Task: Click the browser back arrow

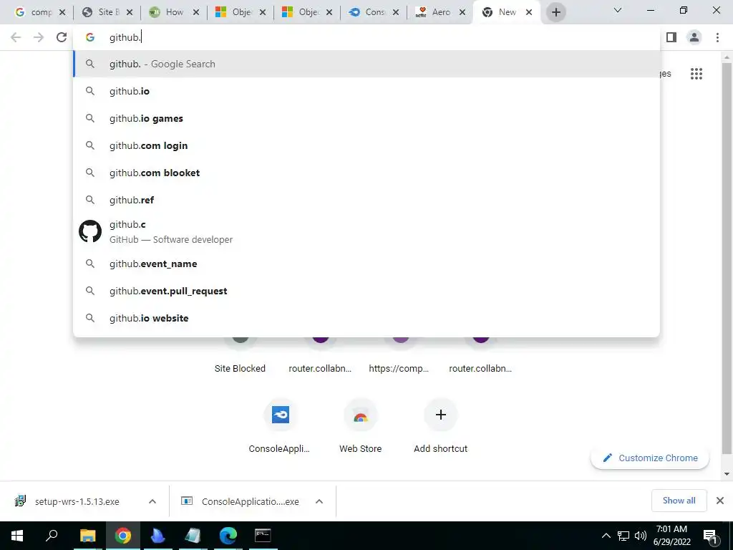Action: click(x=16, y=37)
